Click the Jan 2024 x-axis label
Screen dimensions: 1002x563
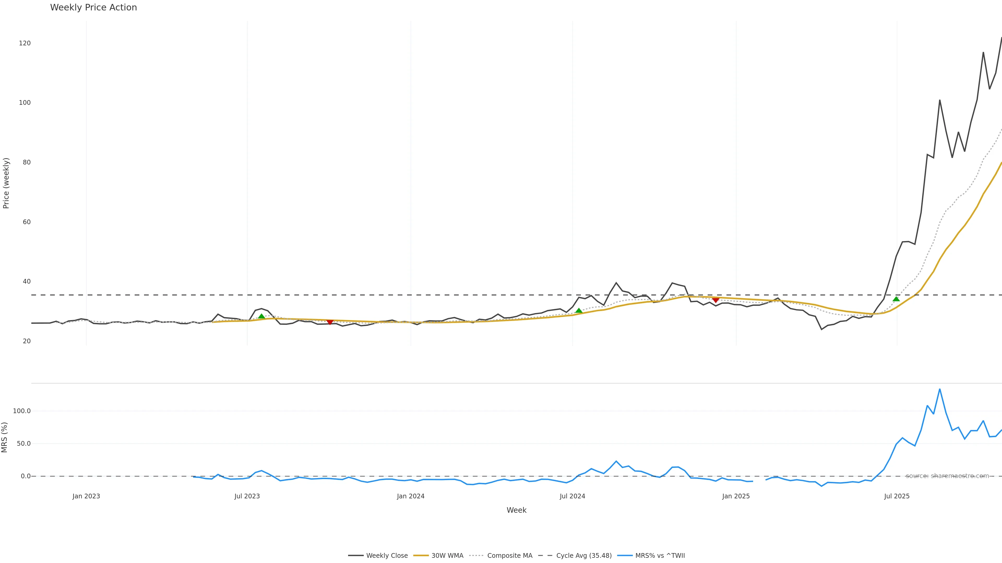pyautogui.click(x=411, y=496)
